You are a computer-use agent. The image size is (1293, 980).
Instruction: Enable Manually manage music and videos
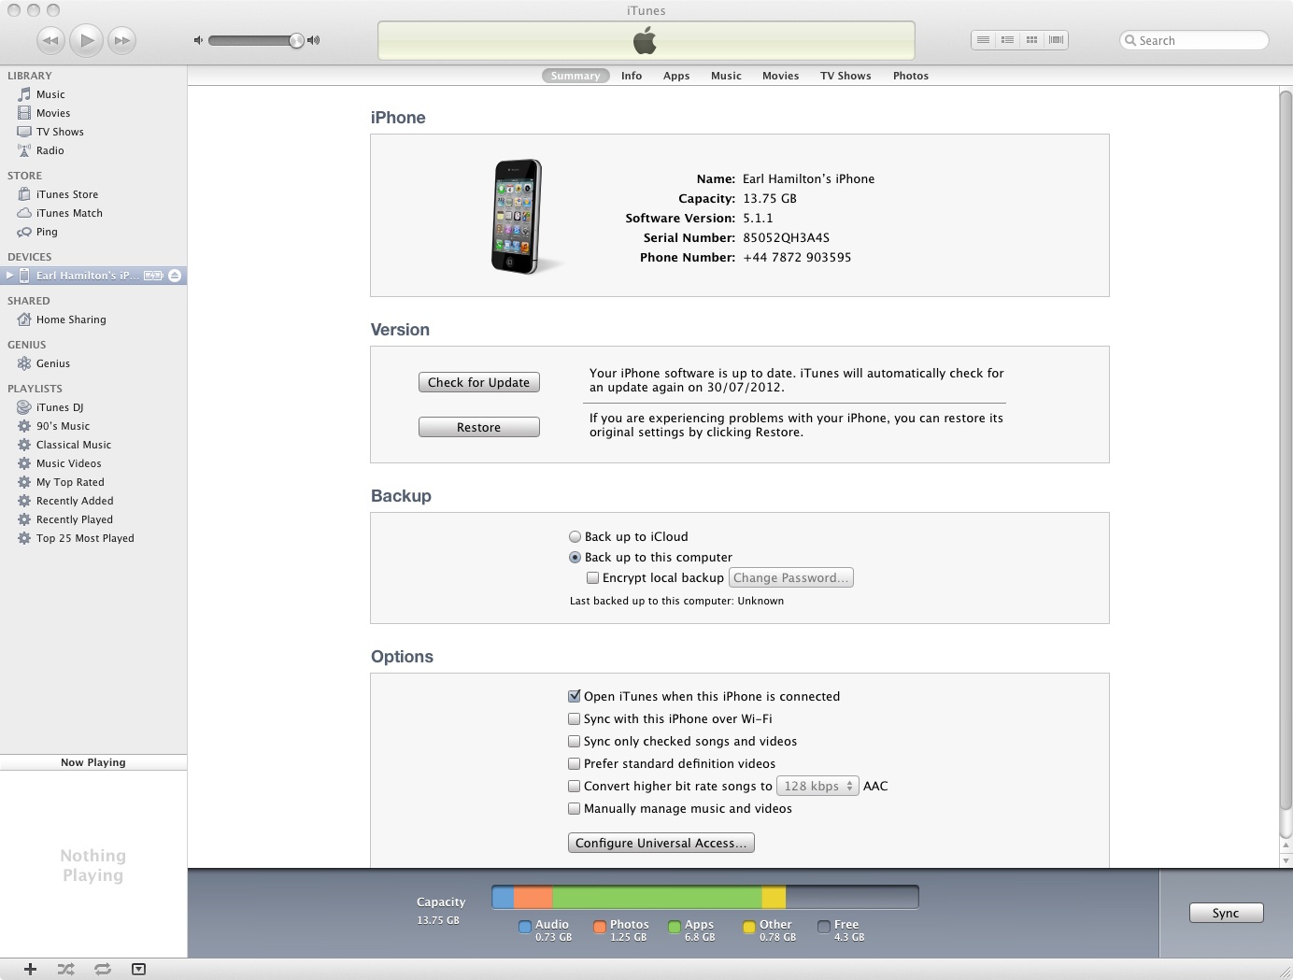coord(575,808)
